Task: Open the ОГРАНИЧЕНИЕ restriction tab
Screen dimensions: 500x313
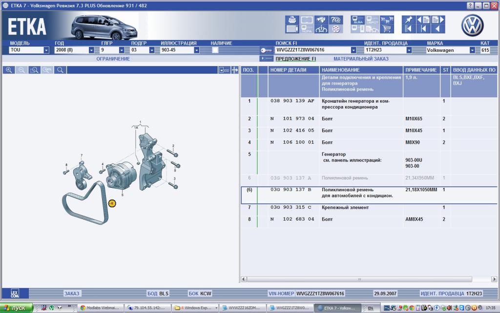Action: [113, 59]
